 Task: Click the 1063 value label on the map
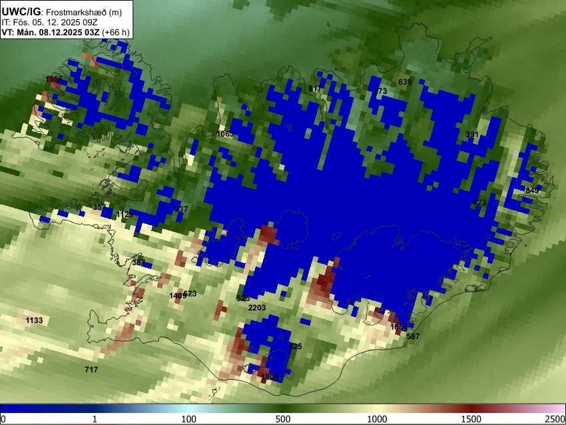pos(225,134)
